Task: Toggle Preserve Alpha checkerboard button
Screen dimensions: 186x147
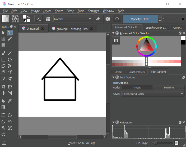Action: coord(107,19)
